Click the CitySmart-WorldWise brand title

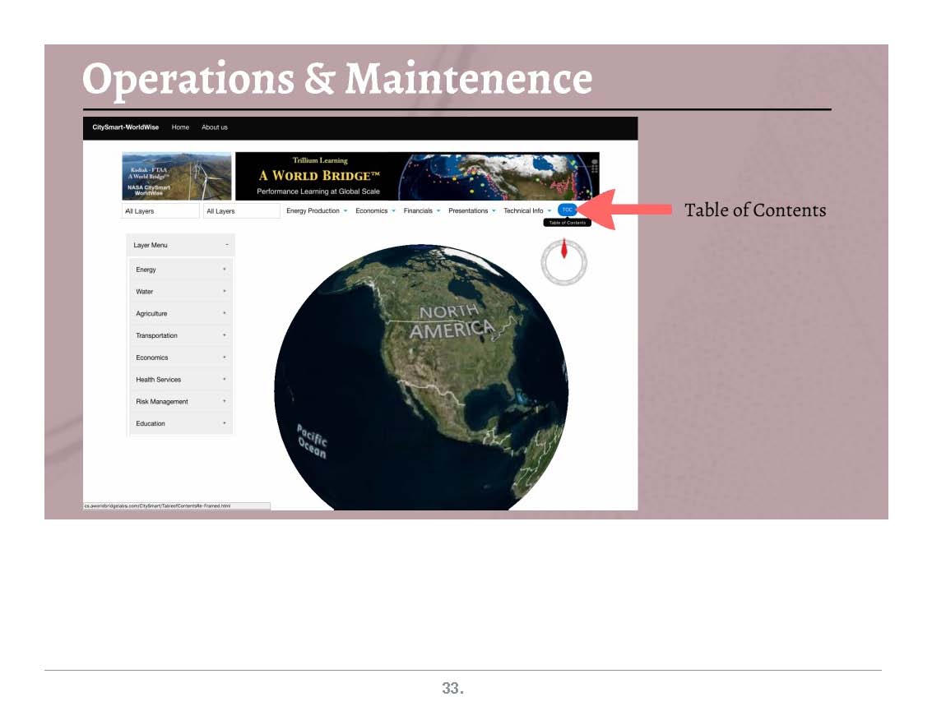pyautogui.click(x=126, y=127)
